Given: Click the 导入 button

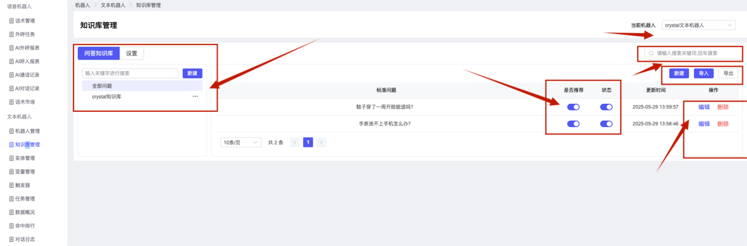Looking at the screenshot, I should 704,73.
